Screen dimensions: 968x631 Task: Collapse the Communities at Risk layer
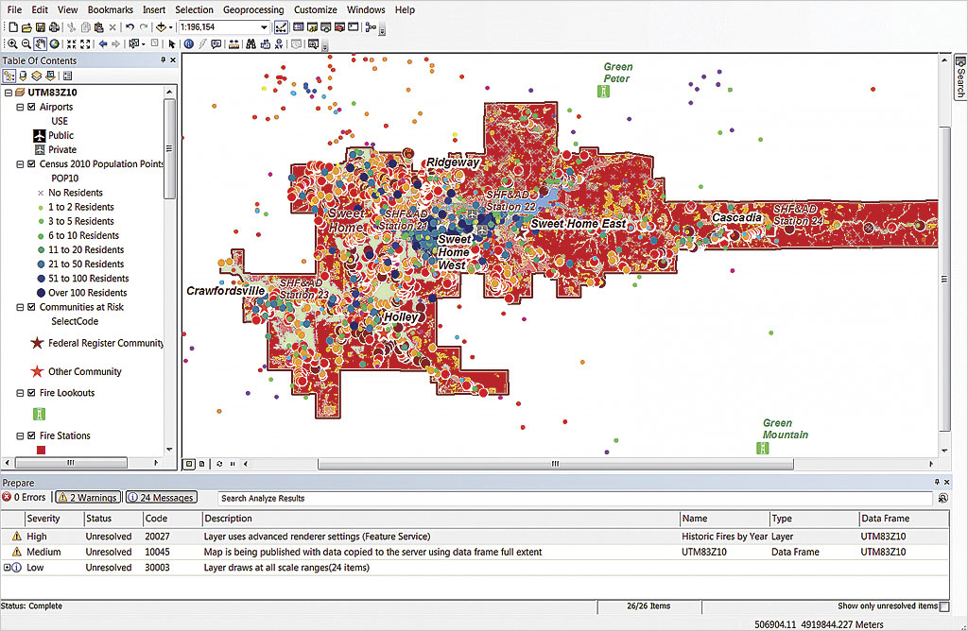click(x=20, y=307)
